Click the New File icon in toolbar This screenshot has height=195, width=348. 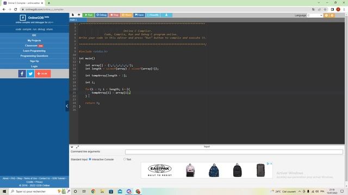[x=73, y=15]
